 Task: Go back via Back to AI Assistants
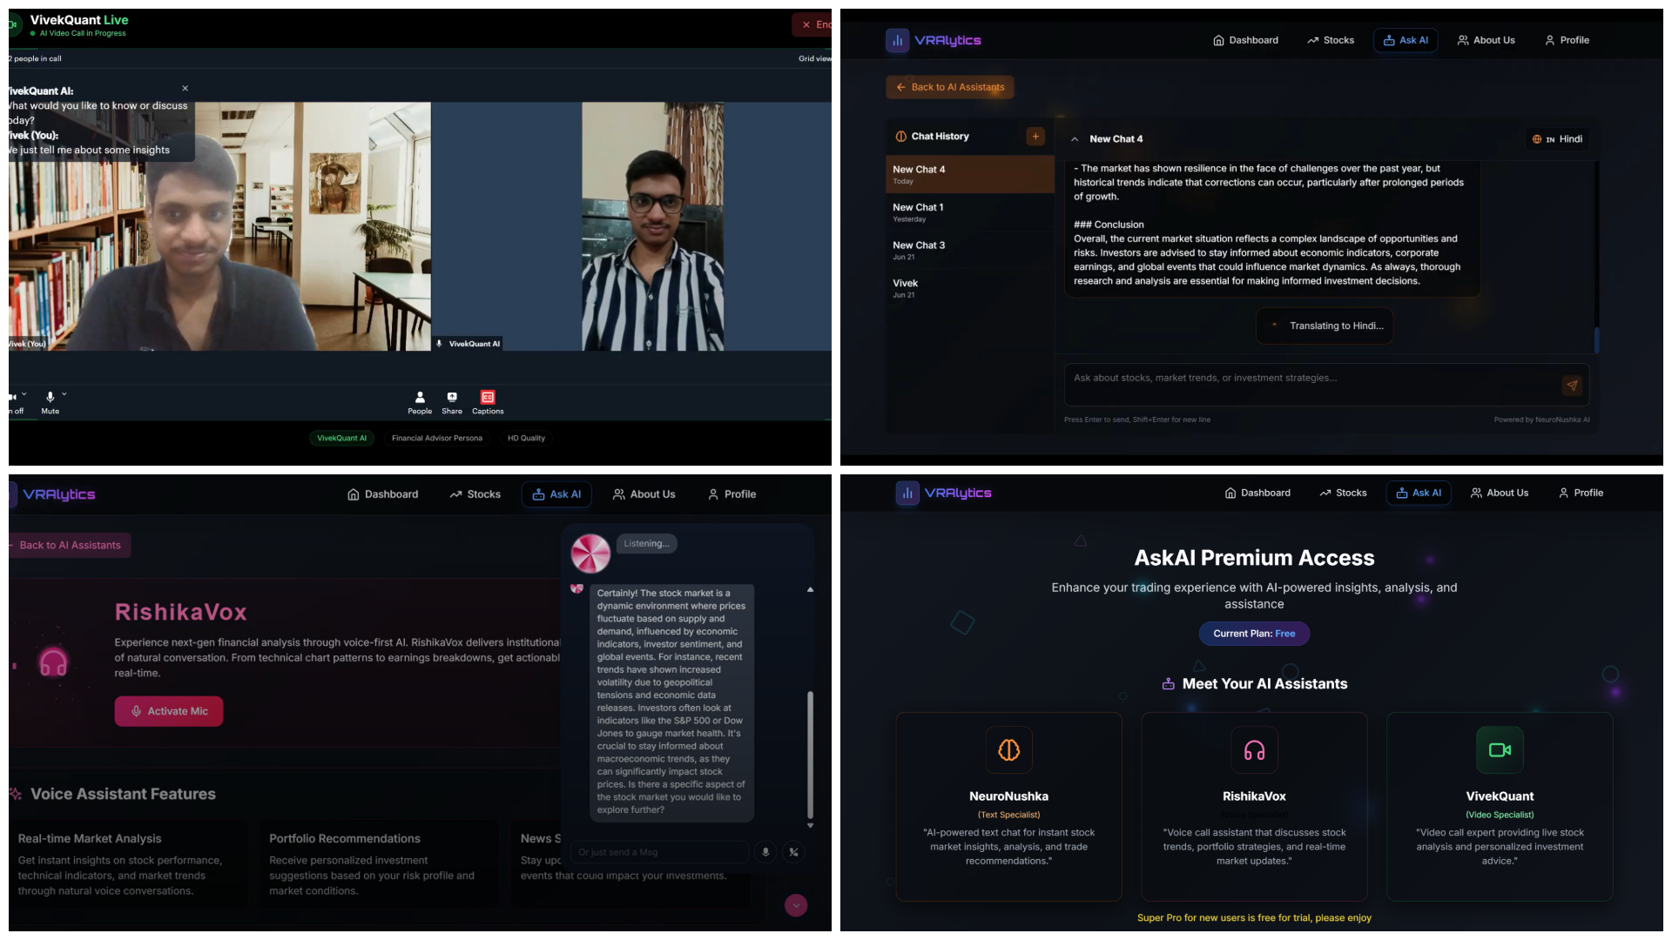pyautogui.click(x=950, y=87)
